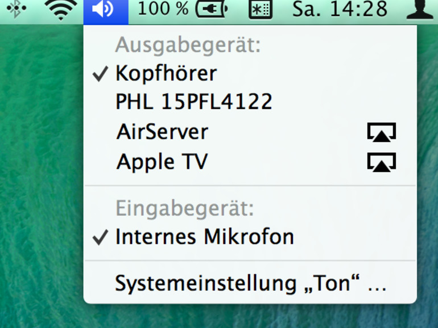Open the Bluetooth status icon
This screenshot has height=328, width=438.
16,9
